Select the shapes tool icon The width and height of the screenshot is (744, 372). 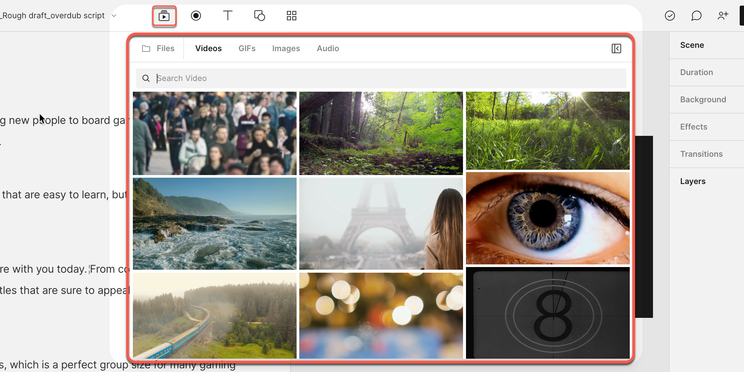click(x=260, y=16)
